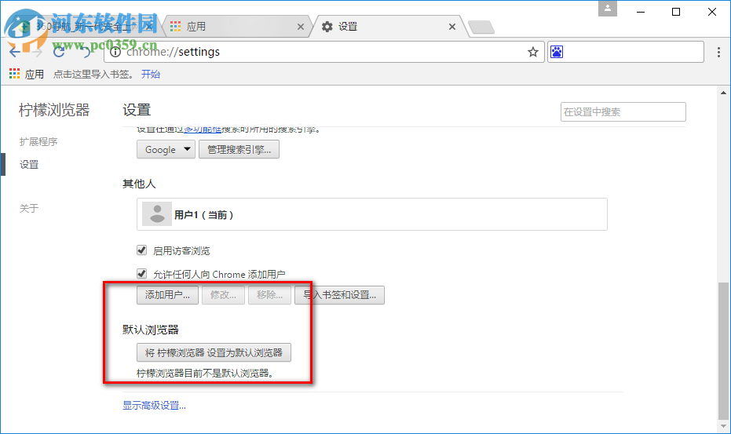This screenshot has width=731, height=434.
Task: Click the Baidu paw search icon
Action: click(x=557, y=52)
